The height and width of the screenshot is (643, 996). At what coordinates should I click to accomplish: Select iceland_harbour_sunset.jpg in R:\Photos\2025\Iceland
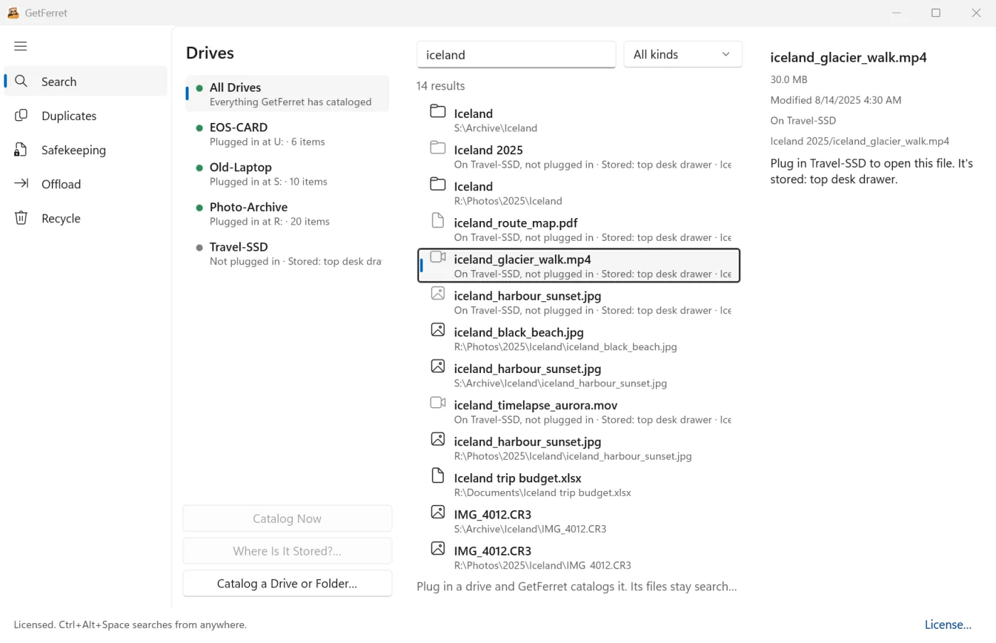(579, 448)
